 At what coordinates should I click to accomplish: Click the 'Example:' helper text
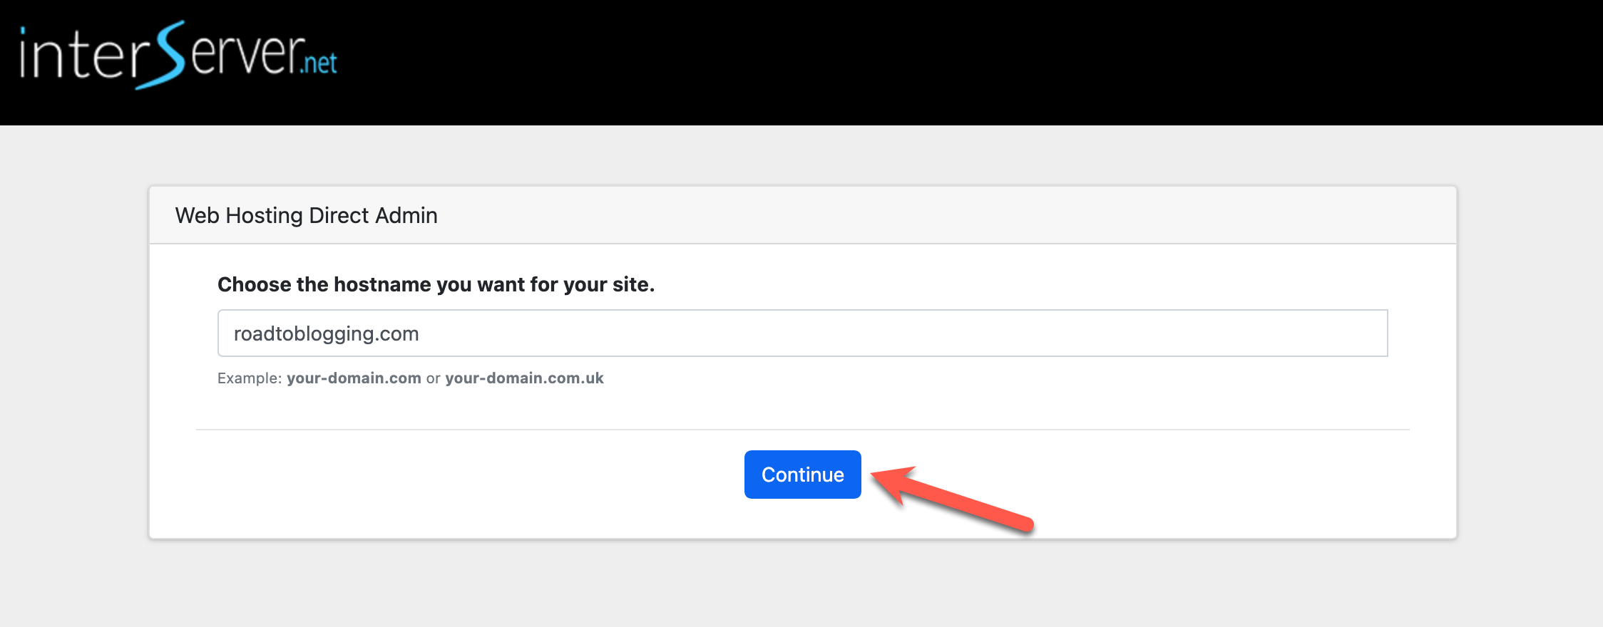tap(250, 378)
